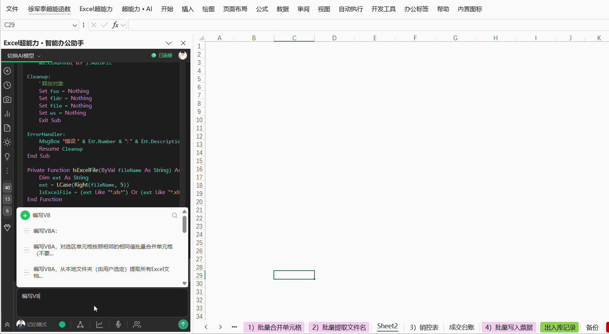Open the bar chart icon in sidebar
609x334 pixels.
(7, 114)
